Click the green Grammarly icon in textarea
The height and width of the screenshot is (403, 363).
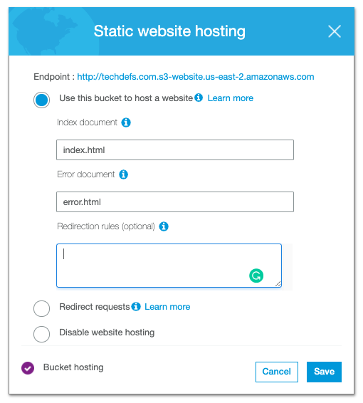pyautogui.click(x=256, y=276)
